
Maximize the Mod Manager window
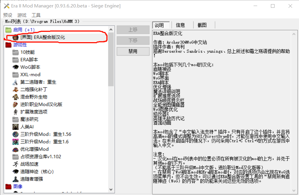[273, 6]
